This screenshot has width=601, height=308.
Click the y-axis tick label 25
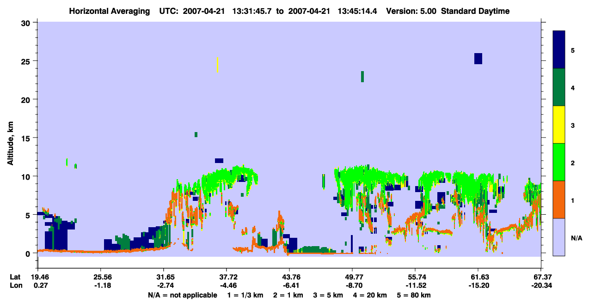click(x=27, y=61)
